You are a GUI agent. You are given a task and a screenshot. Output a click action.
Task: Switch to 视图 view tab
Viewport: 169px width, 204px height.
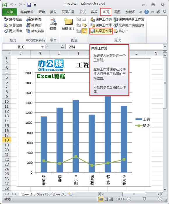(117, 12)
